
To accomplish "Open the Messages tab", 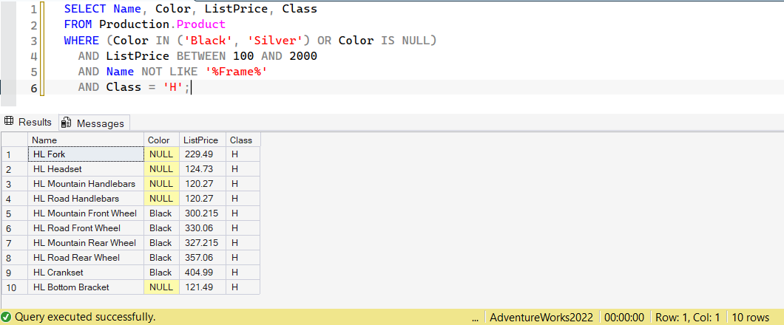I will [94, 123].
